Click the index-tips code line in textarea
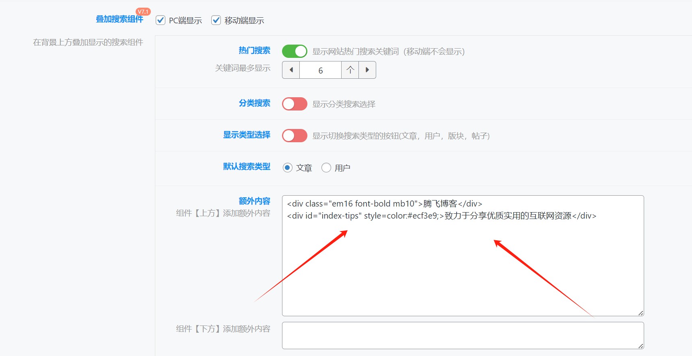The height and width of the screenshot is (356, 692). pyautogui.click(x=442, y=216)
